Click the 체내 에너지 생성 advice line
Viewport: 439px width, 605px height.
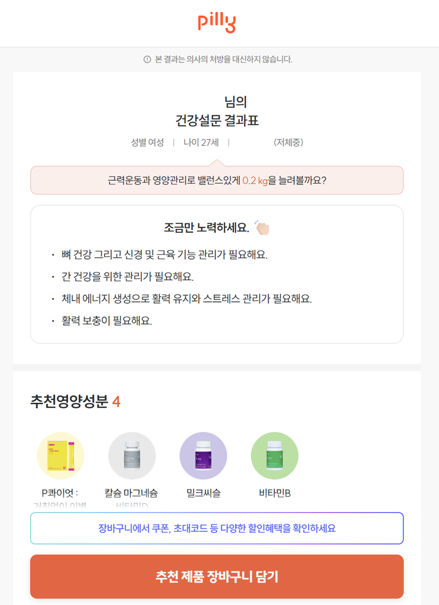186,299
